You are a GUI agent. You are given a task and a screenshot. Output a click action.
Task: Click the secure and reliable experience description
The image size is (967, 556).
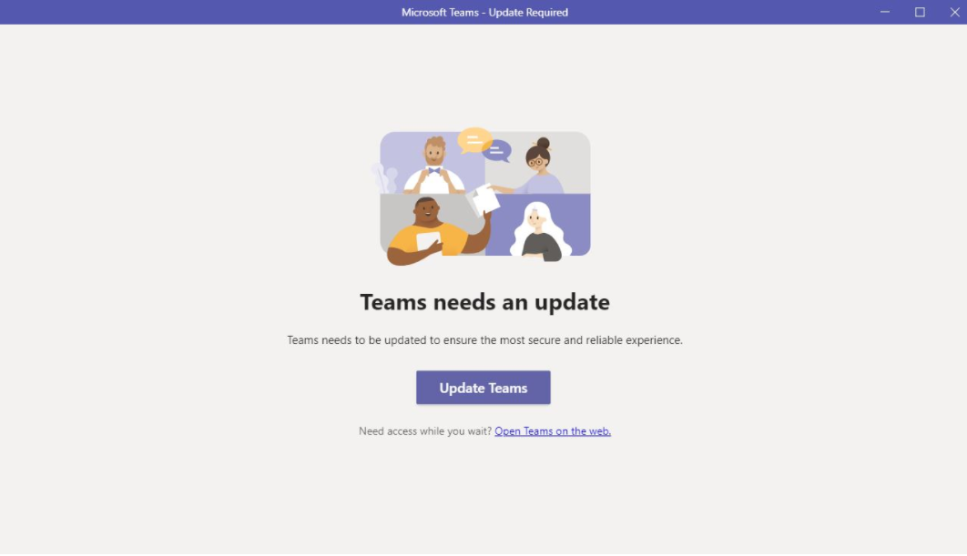[x=484, y=339]
